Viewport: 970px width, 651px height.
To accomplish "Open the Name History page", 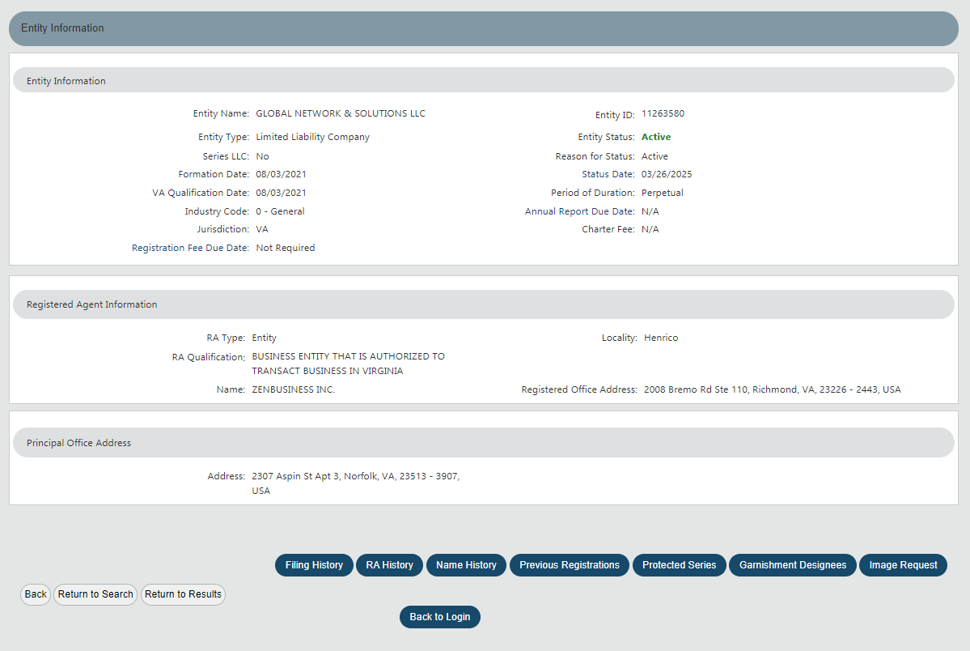I will 466,565.
